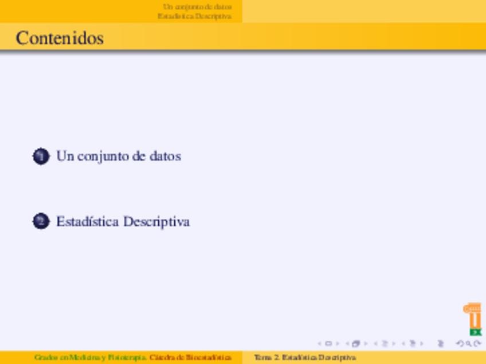Go to next subsection arrow
The height and width of the screenshot is (364, 486).
coord(394,343)
